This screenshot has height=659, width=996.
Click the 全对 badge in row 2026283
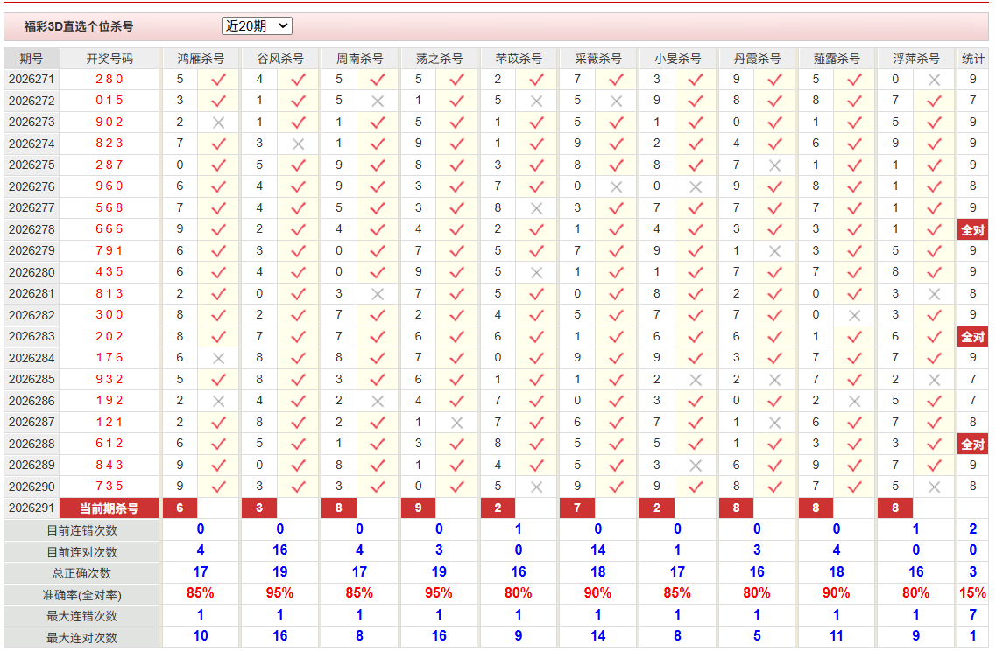pos(972,337)
